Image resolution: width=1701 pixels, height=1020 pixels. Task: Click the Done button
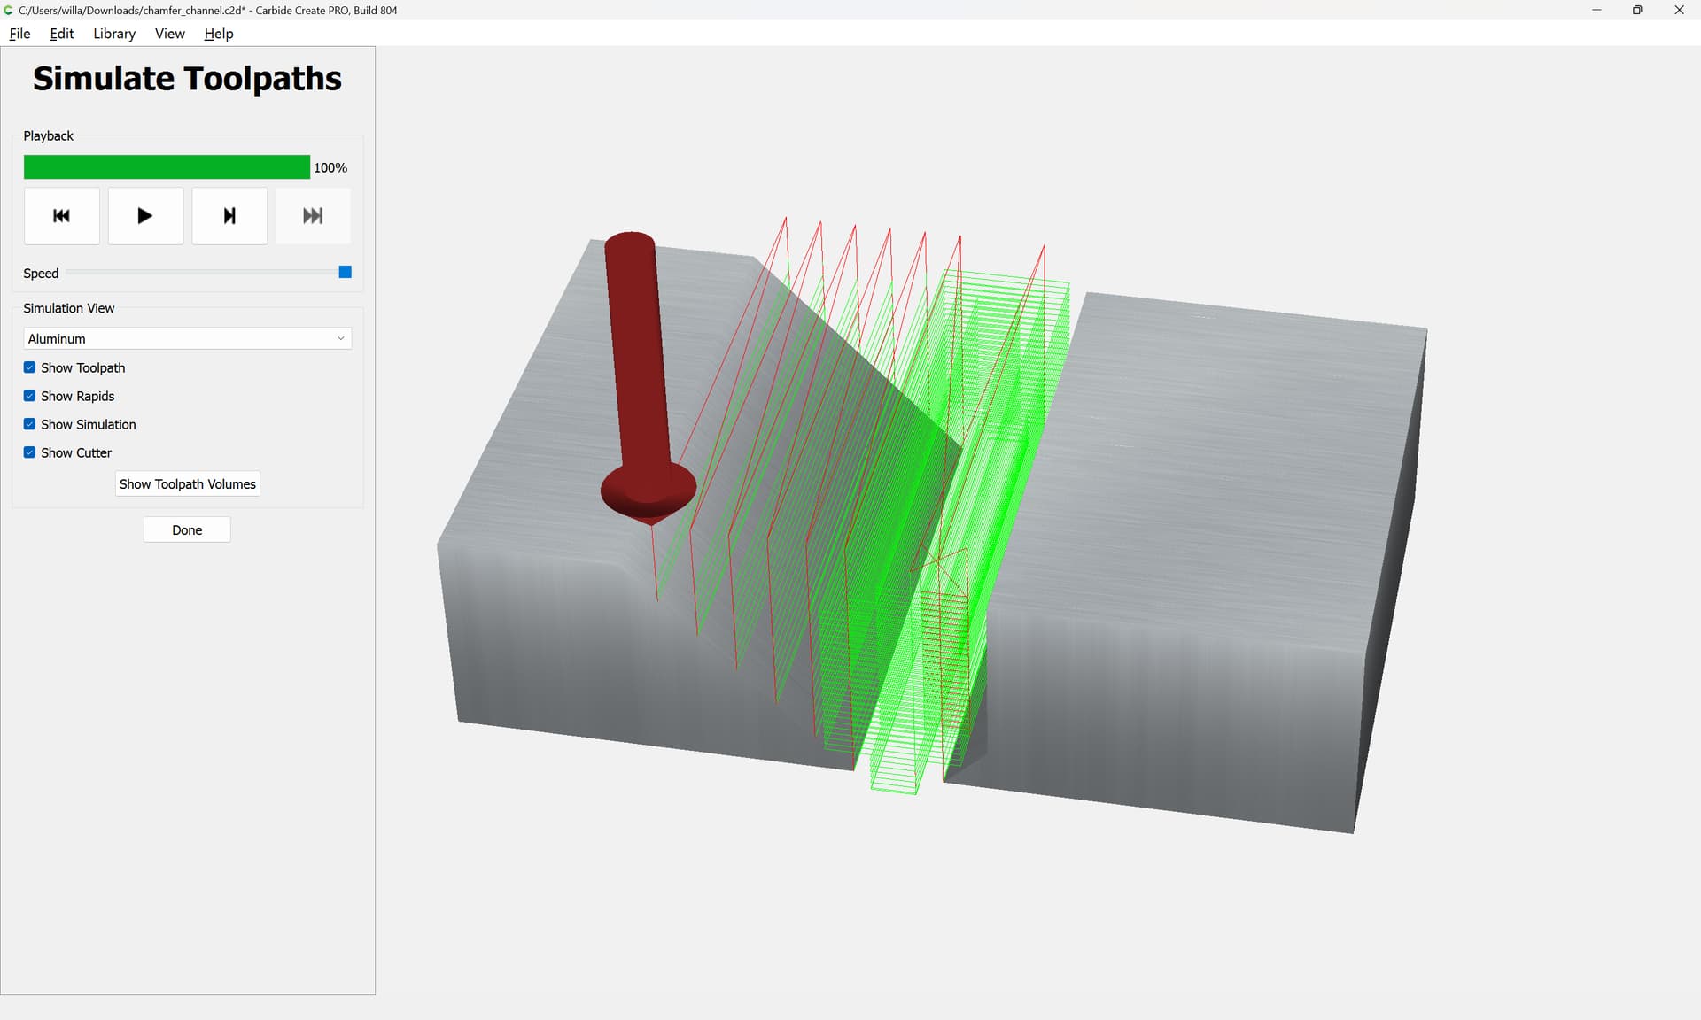[187, 529]
